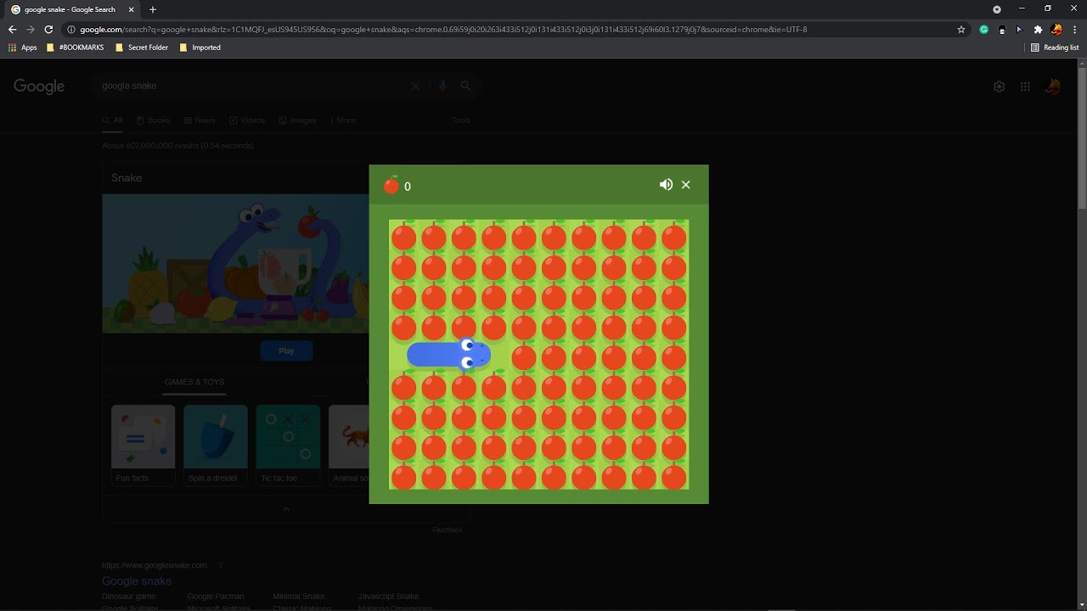The width and height of the screenshot is (1087, 611).
Task: Go forward in browser history
Action: point(31,30)
